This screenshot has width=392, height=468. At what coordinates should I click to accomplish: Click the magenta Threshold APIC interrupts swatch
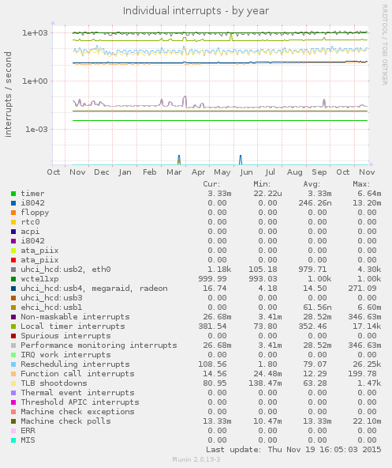click(x=13, y=402)
